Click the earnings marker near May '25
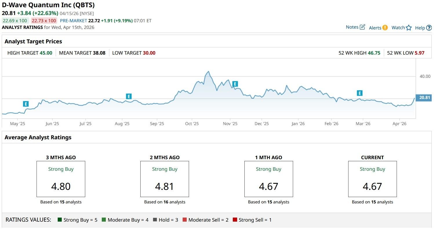Viewport: 434px width, 230px height. point(26,104)
